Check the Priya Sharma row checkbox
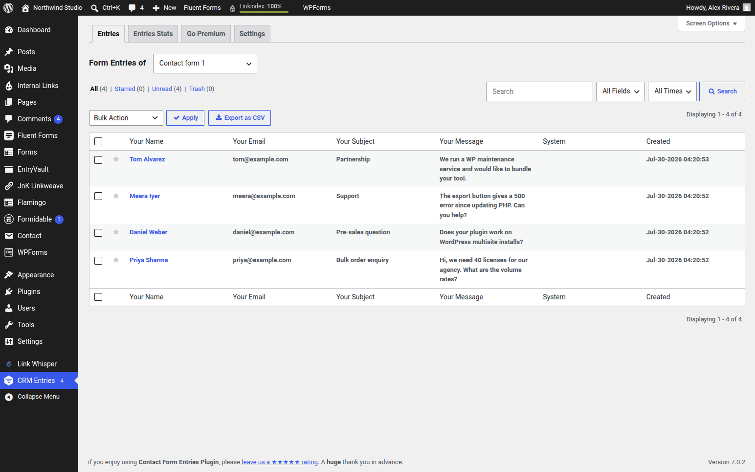Viewport: 755px width, 472px height. tap(98, 261)
